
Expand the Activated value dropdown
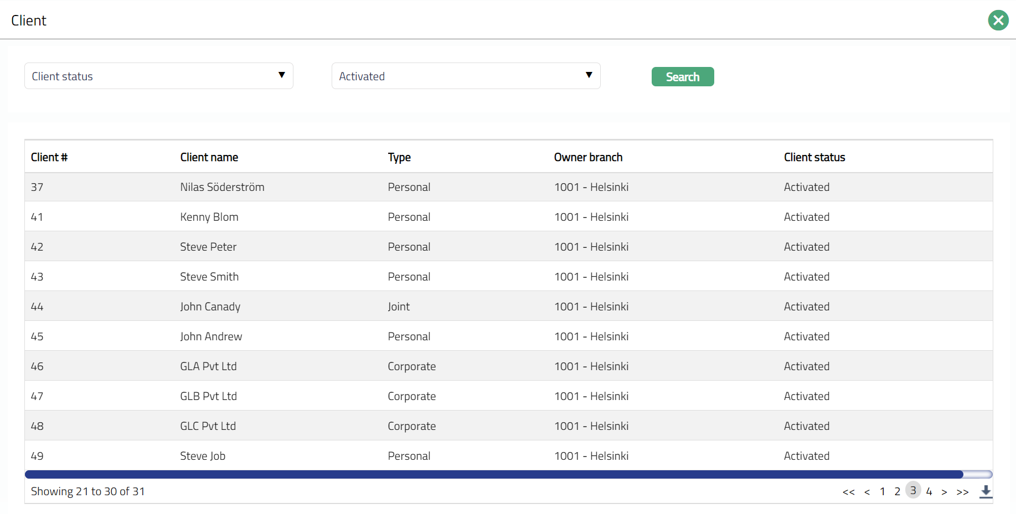pos(466,76)
